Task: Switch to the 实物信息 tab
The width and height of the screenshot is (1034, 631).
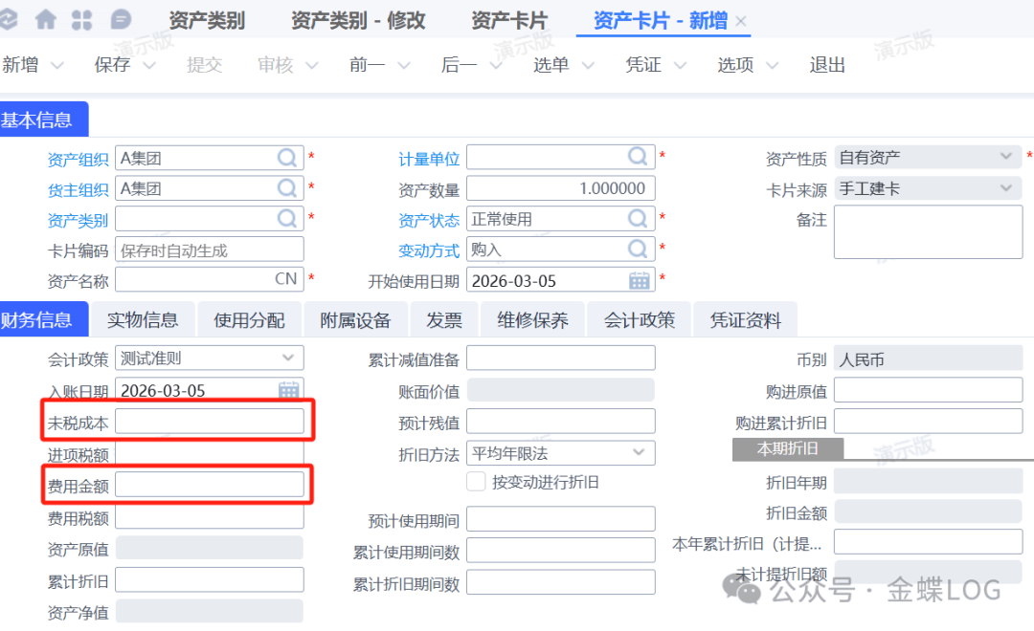Action: (x=142, y=320)
